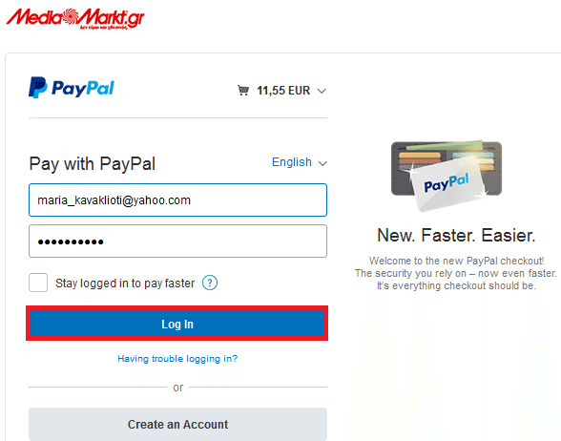Viewport: 561px width, 441px height.
Task: Click the wallet illustration image
Action: (447, 176)
